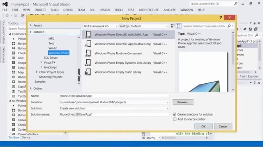Select Windows Phone Direct3D with XAML App template

click(128, 35)
